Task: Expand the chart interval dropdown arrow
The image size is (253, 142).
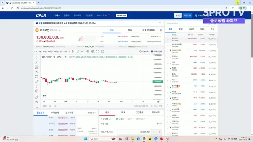Action: [x=70, y=52]
